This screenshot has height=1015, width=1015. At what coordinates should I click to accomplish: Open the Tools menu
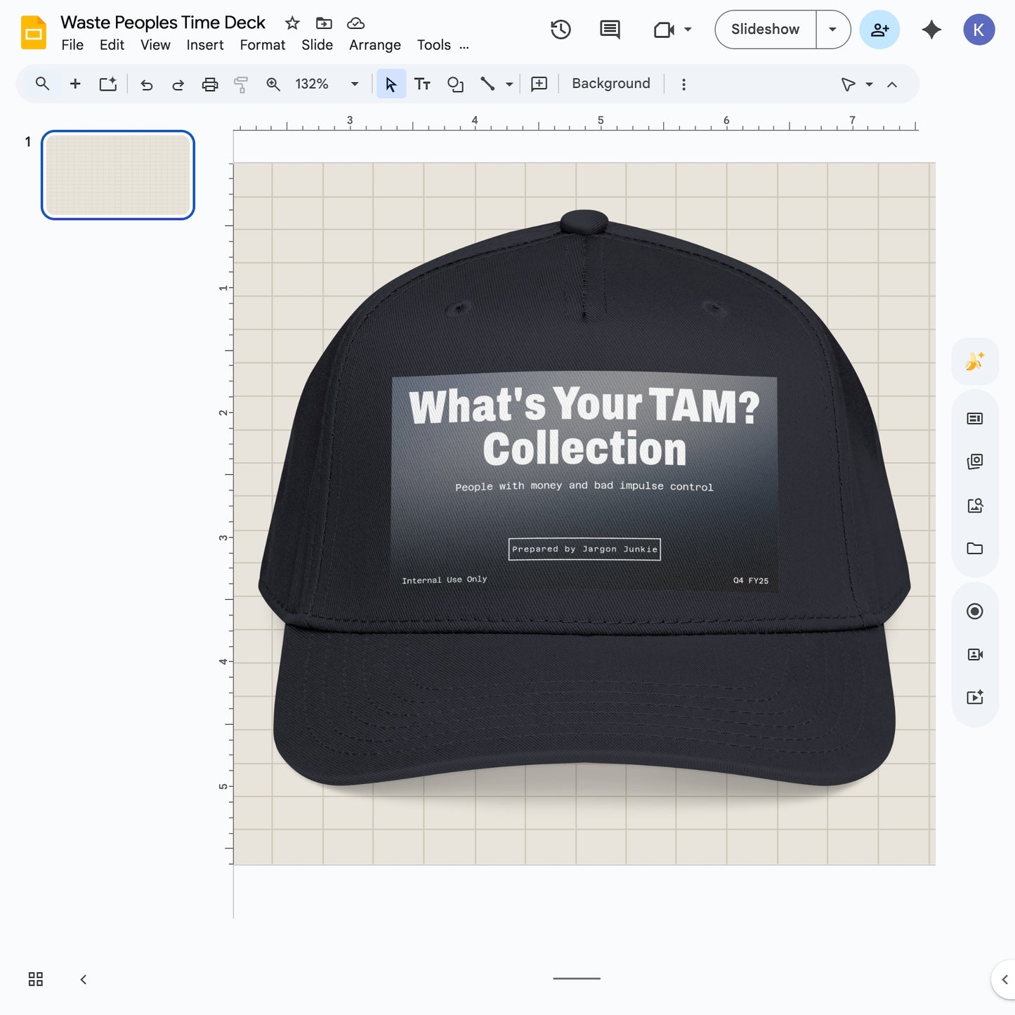pos(433,45)
